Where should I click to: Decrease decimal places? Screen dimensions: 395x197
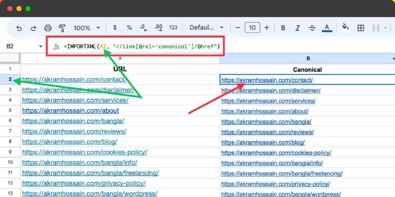point(144,28)
